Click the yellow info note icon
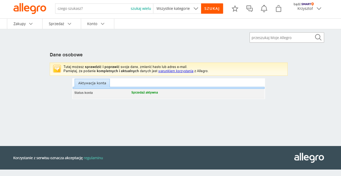This screenshot has width=341, height=176. coord(57,69)
